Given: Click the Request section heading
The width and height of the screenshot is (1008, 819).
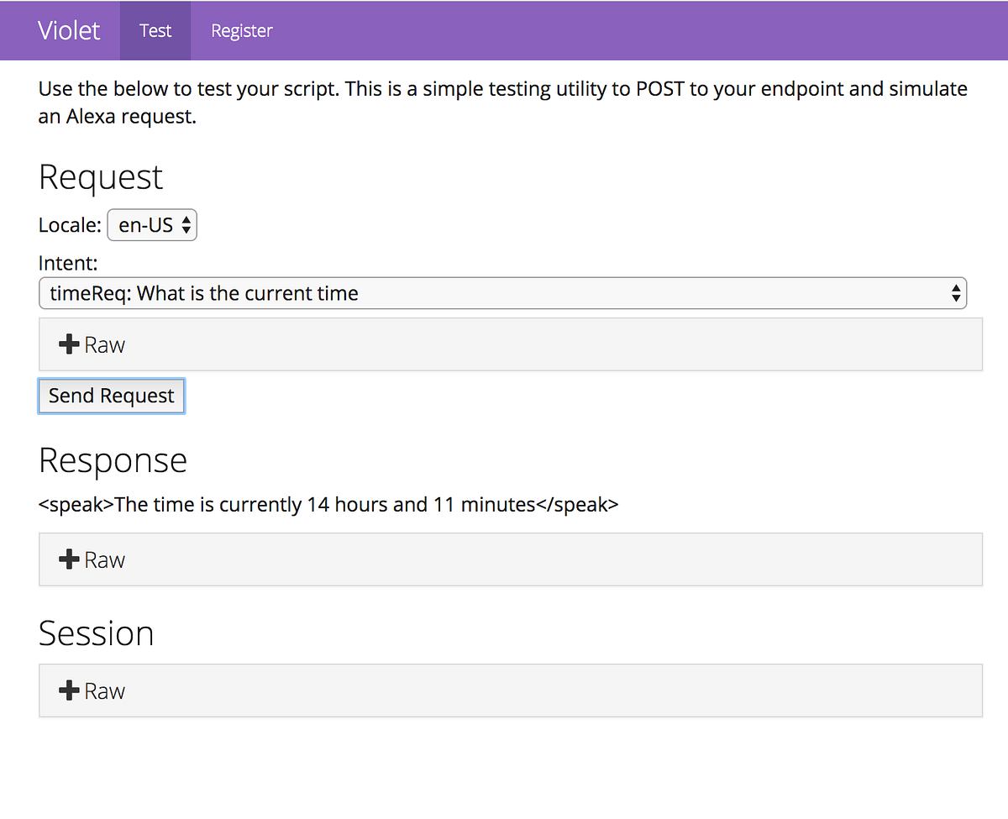Looking at the screenshot, I should pos(100,177).
